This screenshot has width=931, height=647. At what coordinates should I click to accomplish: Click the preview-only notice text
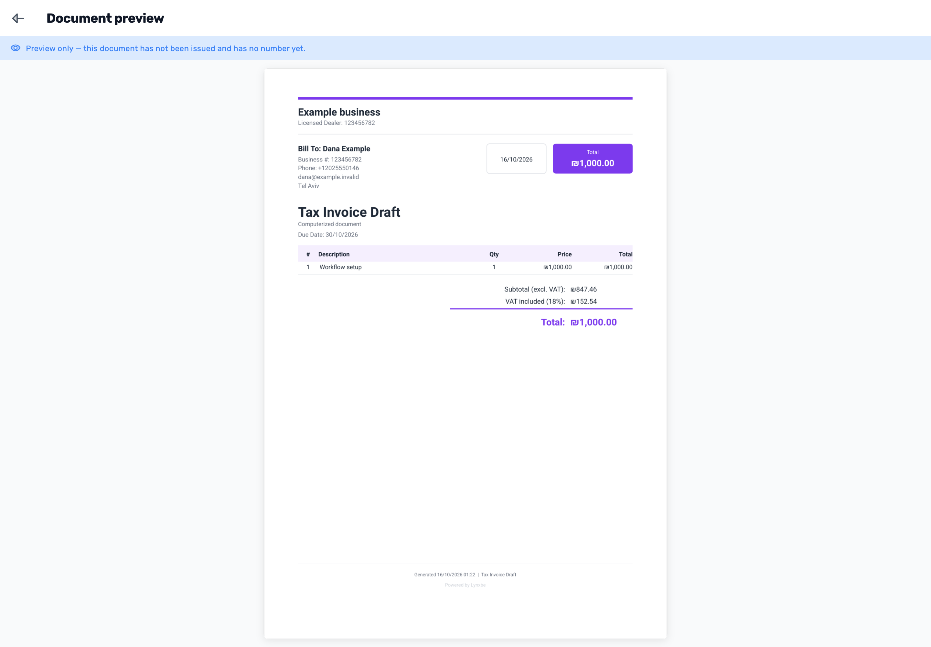click(x=165, y=48)
